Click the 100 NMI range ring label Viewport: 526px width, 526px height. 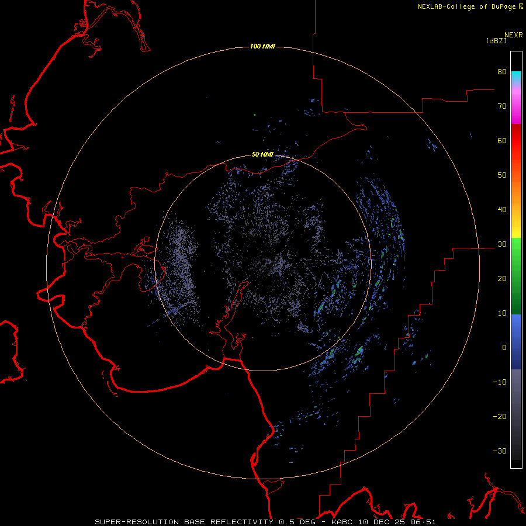[x=262, y=46]
